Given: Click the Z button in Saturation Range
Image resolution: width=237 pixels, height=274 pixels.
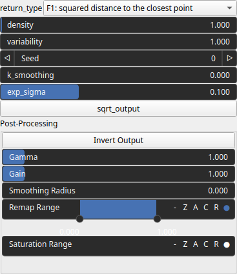Looking at the screenshot, I should click(185, 244).
